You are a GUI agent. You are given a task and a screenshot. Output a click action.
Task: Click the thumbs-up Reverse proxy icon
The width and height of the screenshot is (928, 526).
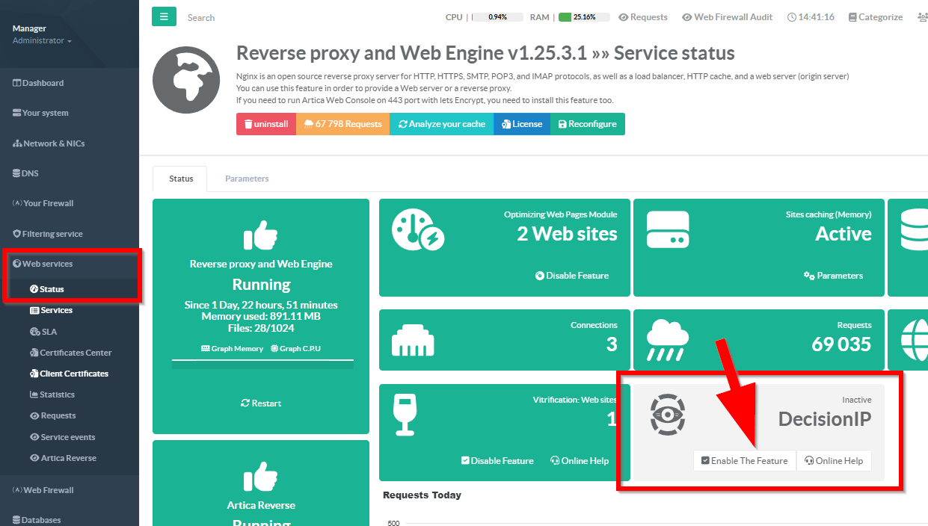pyautogui.click(x=260, y=235)
